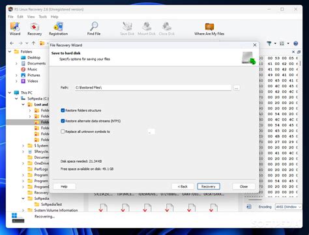Open the Wizard toolbar icon
Image resolution: width=309 pixels, height=235 pixels.
click(15, 29)
